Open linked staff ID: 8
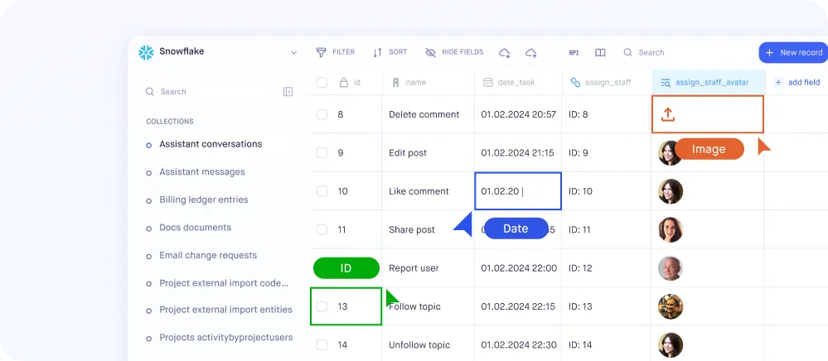828x361 pixels. [579, 114]
